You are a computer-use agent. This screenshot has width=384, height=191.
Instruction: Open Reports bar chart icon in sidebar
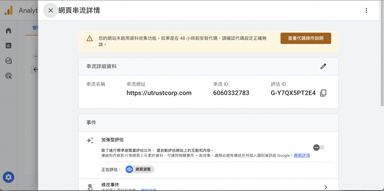click(9, 46)
